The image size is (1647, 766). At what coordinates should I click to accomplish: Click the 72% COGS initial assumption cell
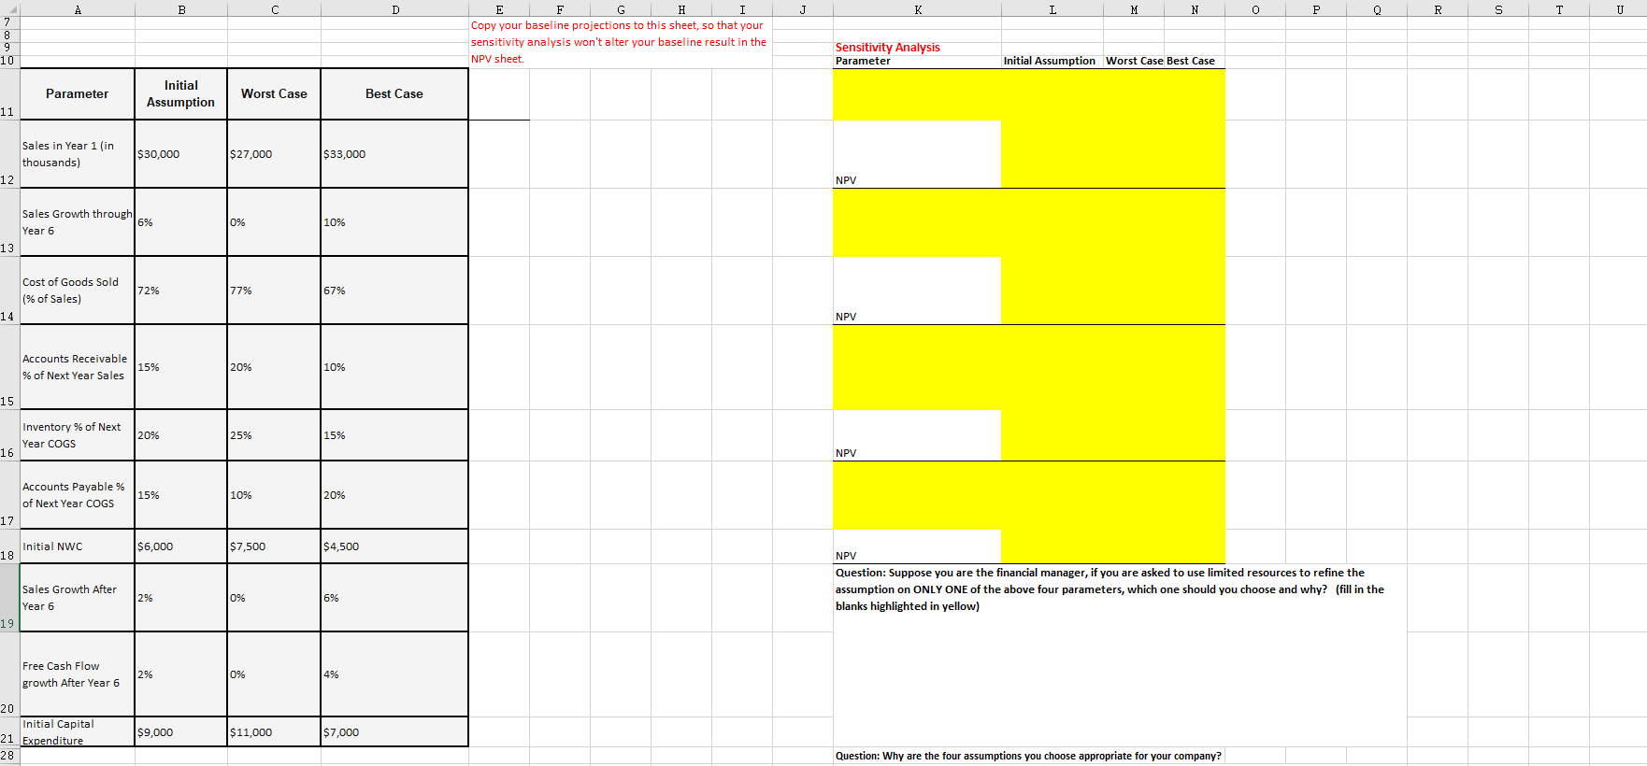coord(180,291)
